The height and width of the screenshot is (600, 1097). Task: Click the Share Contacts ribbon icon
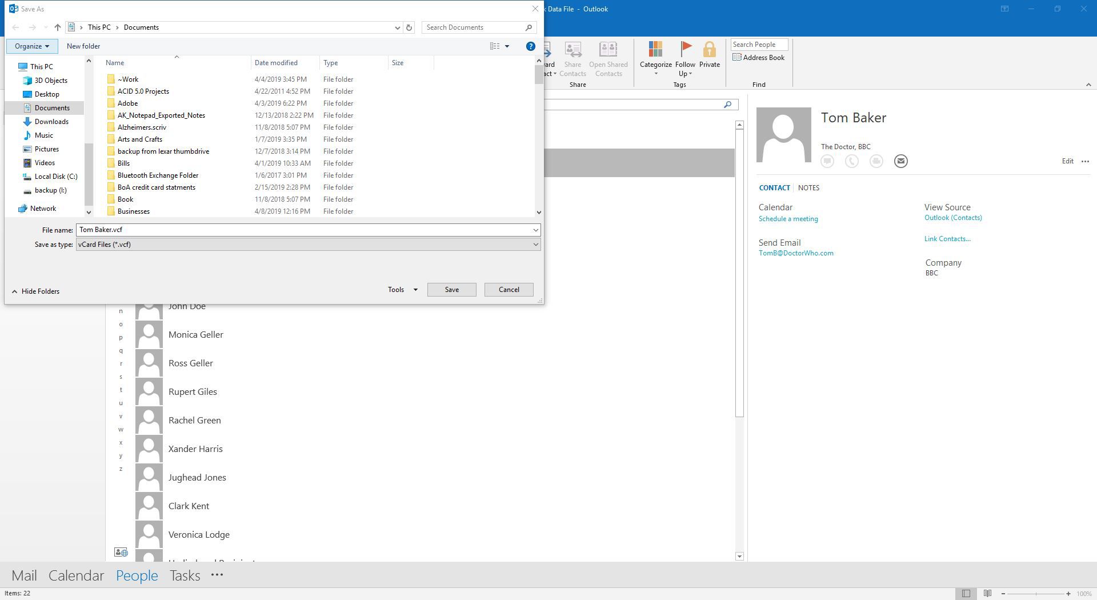click(572, 49)
